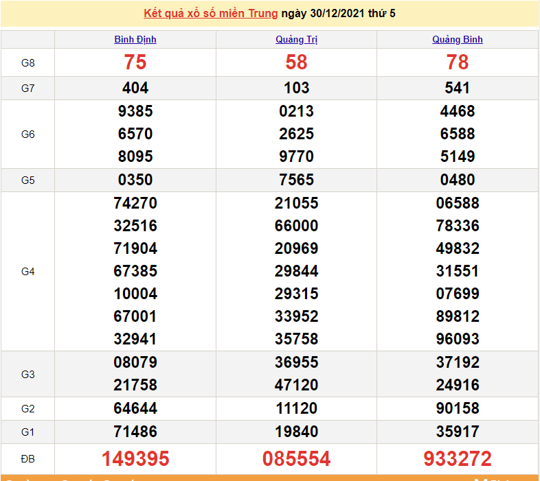540x481 pixels.
Task: Click Bình Định special prize 149395
Action: [135, 458]
